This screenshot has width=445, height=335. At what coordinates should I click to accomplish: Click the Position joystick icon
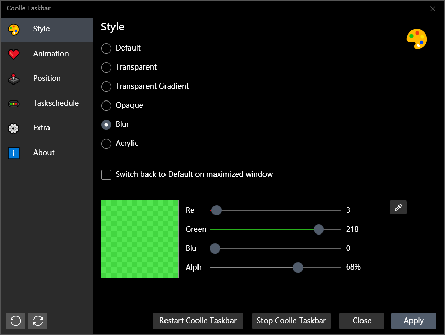point(14,79)
